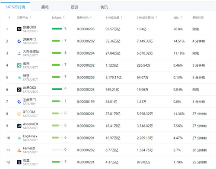Select the 更新时间 column header
Image resolution: width=216 pixels, height=169 pixels.
click(x=198, y=17)
